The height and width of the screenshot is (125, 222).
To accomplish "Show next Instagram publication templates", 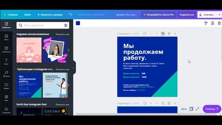I will coord(68,85).
